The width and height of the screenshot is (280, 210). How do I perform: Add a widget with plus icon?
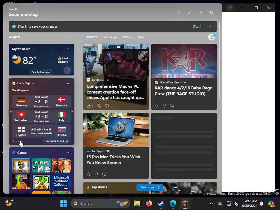[70, 37]
